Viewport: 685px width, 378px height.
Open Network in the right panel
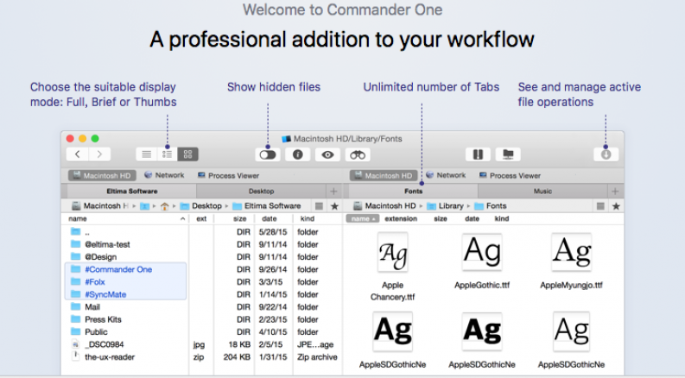[x=446, y=175]
